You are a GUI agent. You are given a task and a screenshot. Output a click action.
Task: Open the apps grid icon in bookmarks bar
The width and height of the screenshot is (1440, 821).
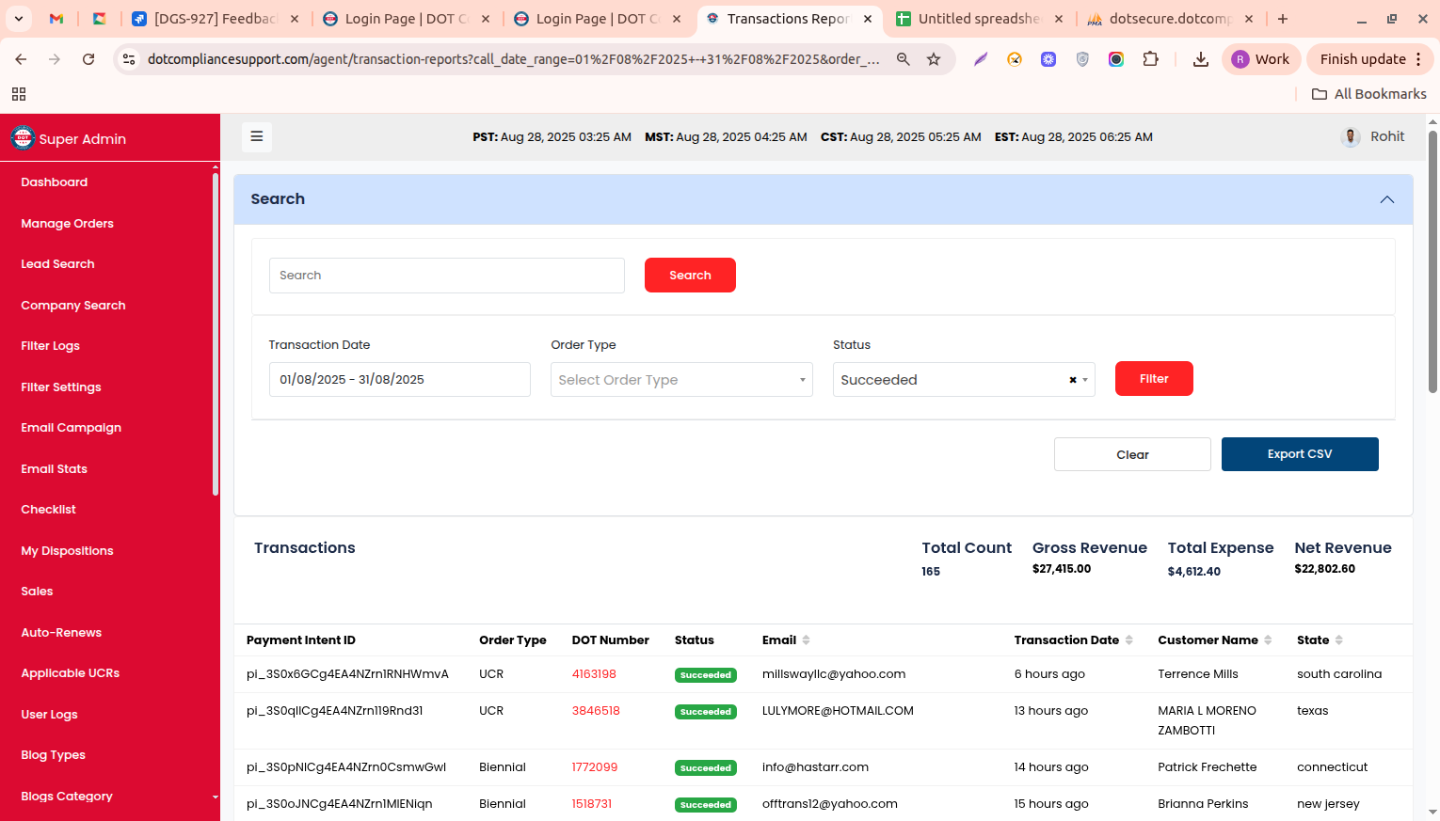[x=19, y=94]
